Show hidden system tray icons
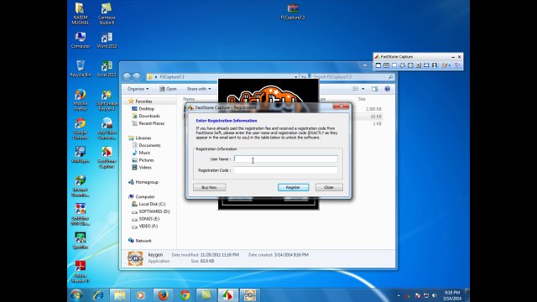Viewport: 537px width, 302px height. click(399, 295)
